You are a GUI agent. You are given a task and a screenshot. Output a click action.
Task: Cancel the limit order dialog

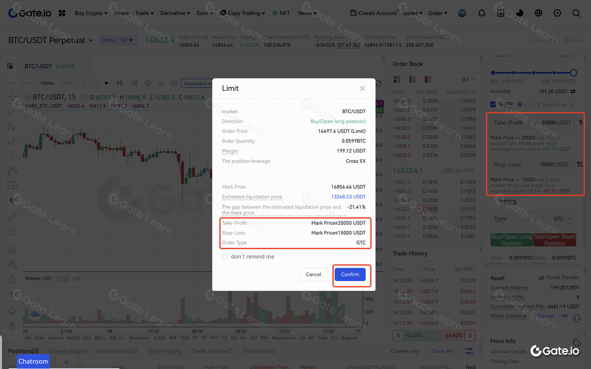(314, 274)
